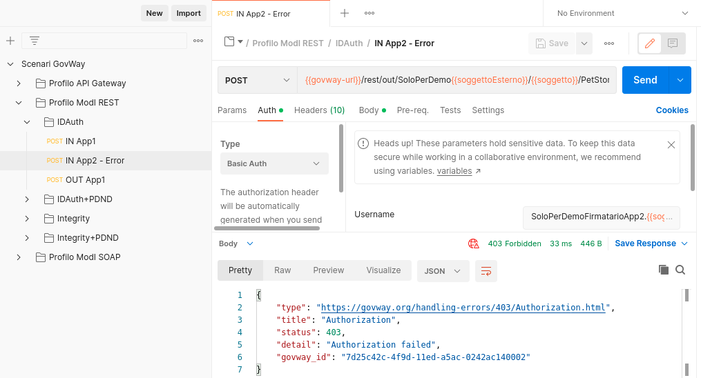Collapse the Profilo ModI REST folder
Viewport: 701px width, 378px height.
pos(19,103)
